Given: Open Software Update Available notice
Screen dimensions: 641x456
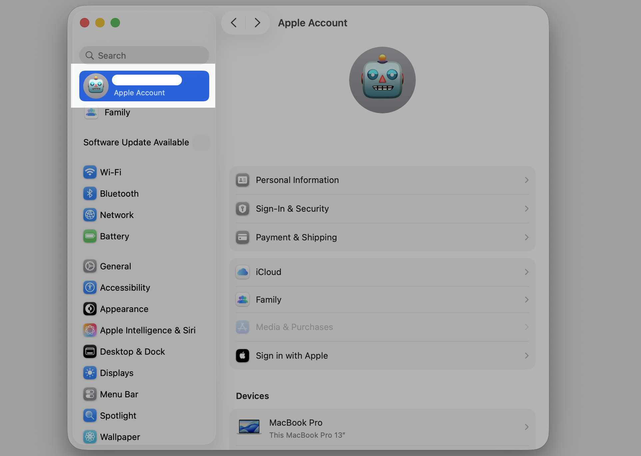Looking at the screenshot, I should click(136, 143).
